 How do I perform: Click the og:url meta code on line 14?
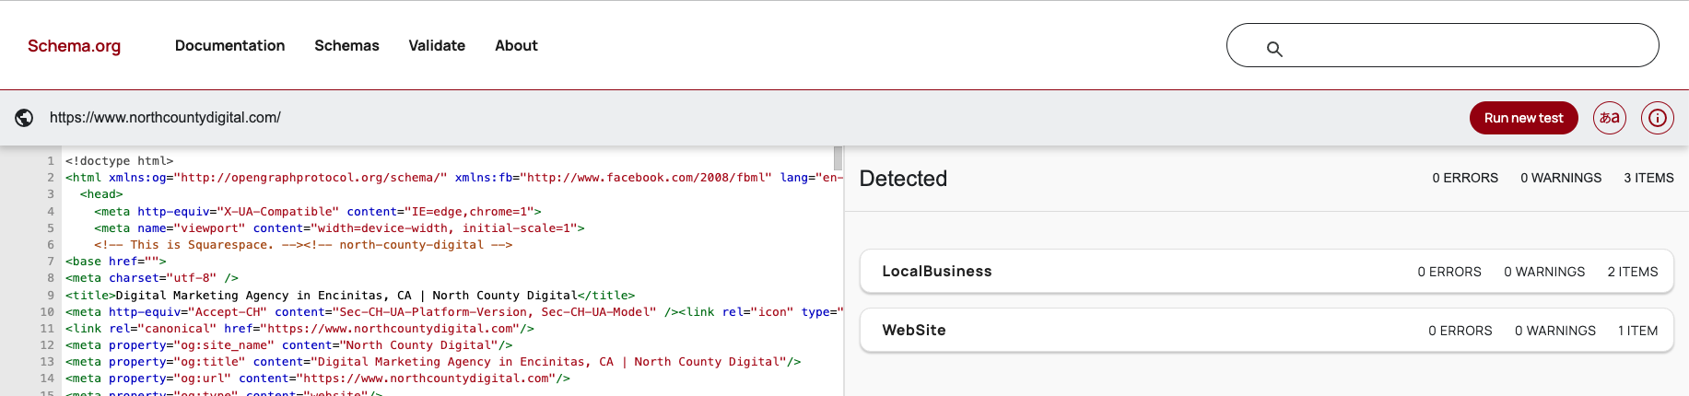(318, 379)
